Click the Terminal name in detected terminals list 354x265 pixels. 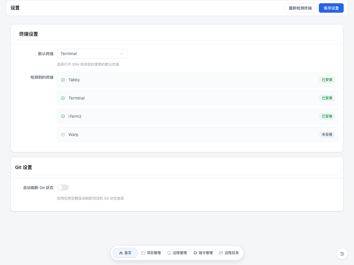(76, 98)
